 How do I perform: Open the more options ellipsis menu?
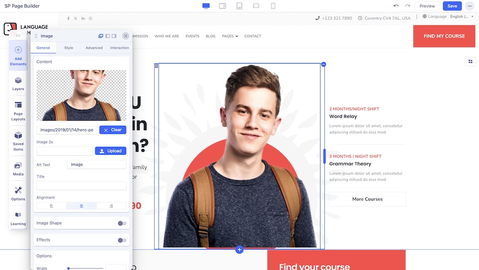click(469, 6)
